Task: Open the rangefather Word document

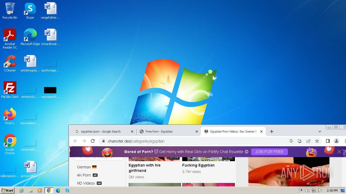Action: click(50, 11)
